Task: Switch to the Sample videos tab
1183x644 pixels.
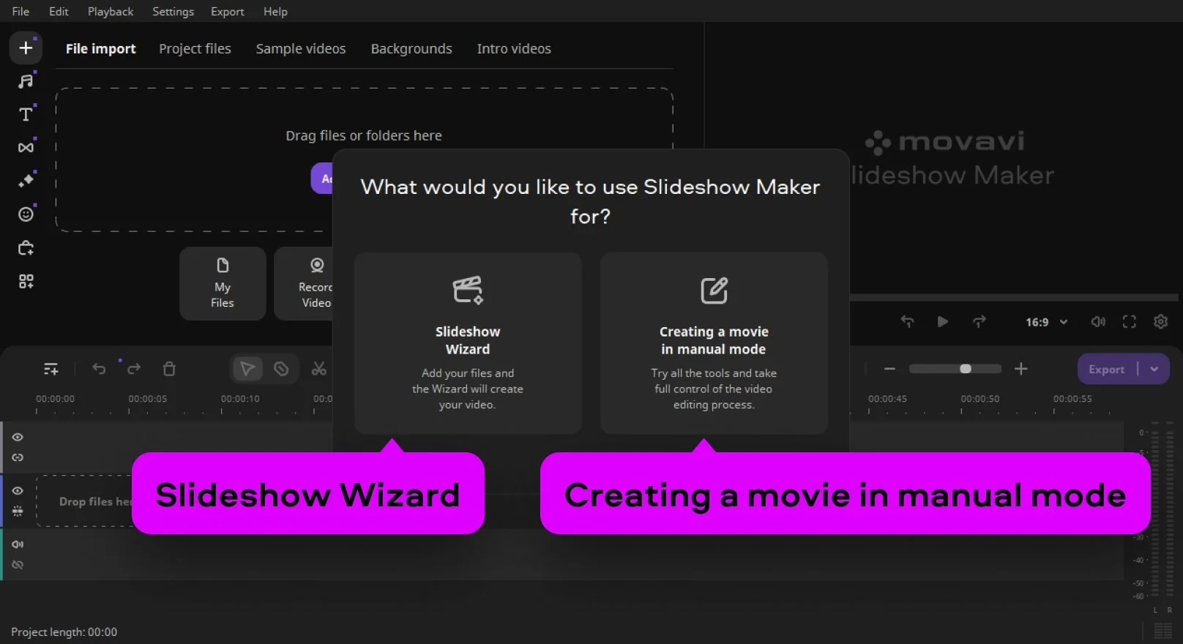Action: point(301,49)
